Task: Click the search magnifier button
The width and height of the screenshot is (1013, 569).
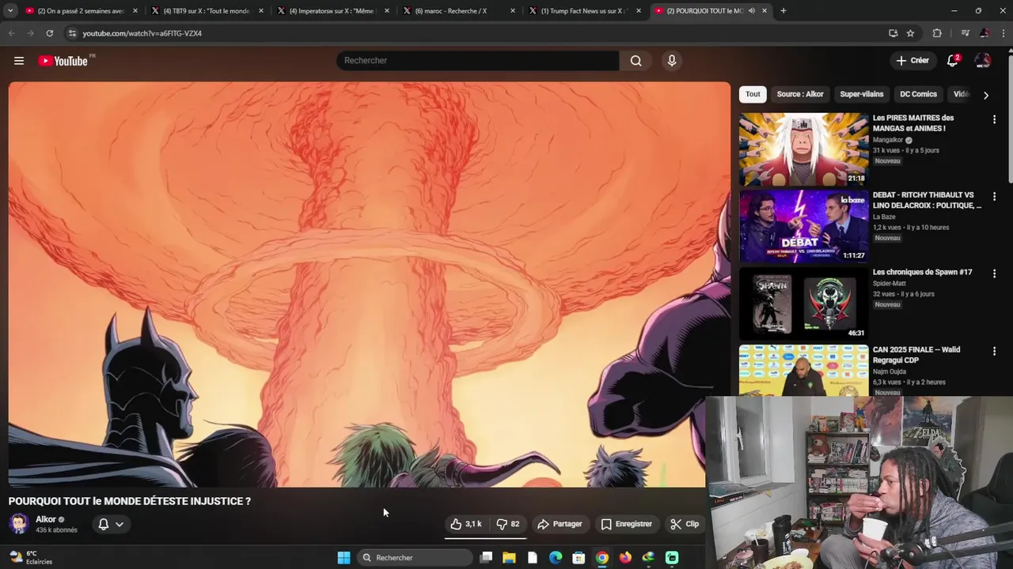Action: pos(635,61)
